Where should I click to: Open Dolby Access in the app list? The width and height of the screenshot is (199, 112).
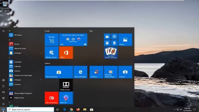point(25,98)
